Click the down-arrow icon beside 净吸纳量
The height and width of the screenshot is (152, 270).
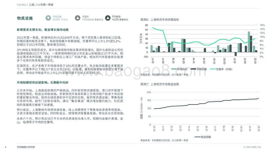click(48, 18)
